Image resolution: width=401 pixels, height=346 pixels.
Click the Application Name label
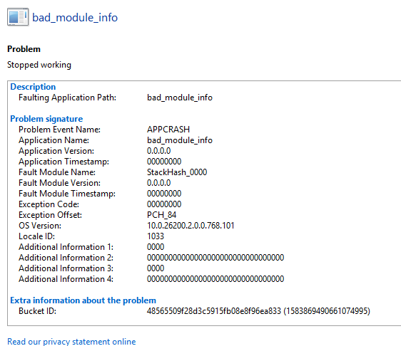coord(54,140)
